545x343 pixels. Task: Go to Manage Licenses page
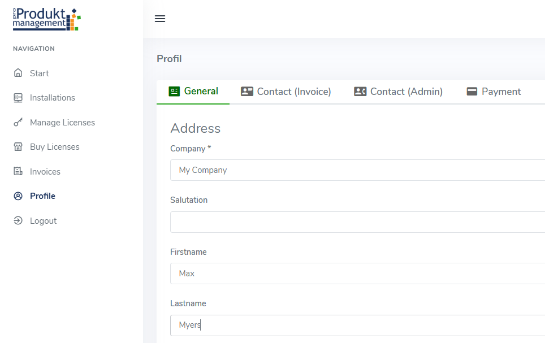pyautogui.click(x=62, y=123)
